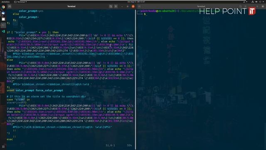This screenshot has width=266, height=150.
Task: Open the clock and calendar in top bar
Action: 136,2
